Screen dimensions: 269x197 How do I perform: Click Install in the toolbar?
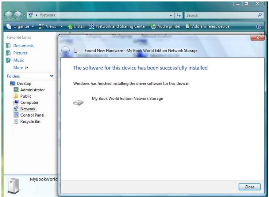coord(76,26)
